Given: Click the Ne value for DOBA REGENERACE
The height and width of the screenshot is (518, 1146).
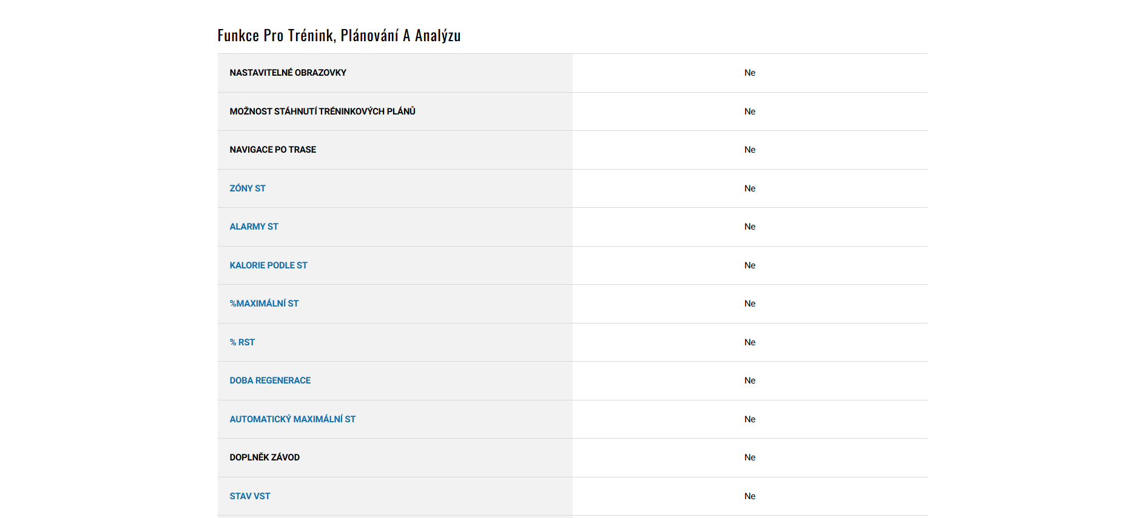Looking at the screenshot, I should click(x=750, y=380).
